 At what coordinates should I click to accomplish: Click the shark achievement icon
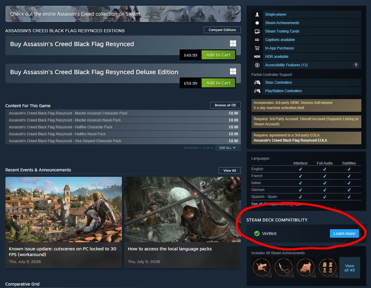tap(261, 267)
